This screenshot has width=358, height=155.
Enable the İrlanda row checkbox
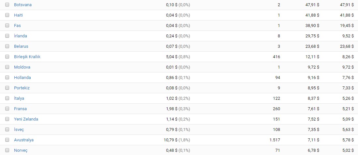[7, 36]
